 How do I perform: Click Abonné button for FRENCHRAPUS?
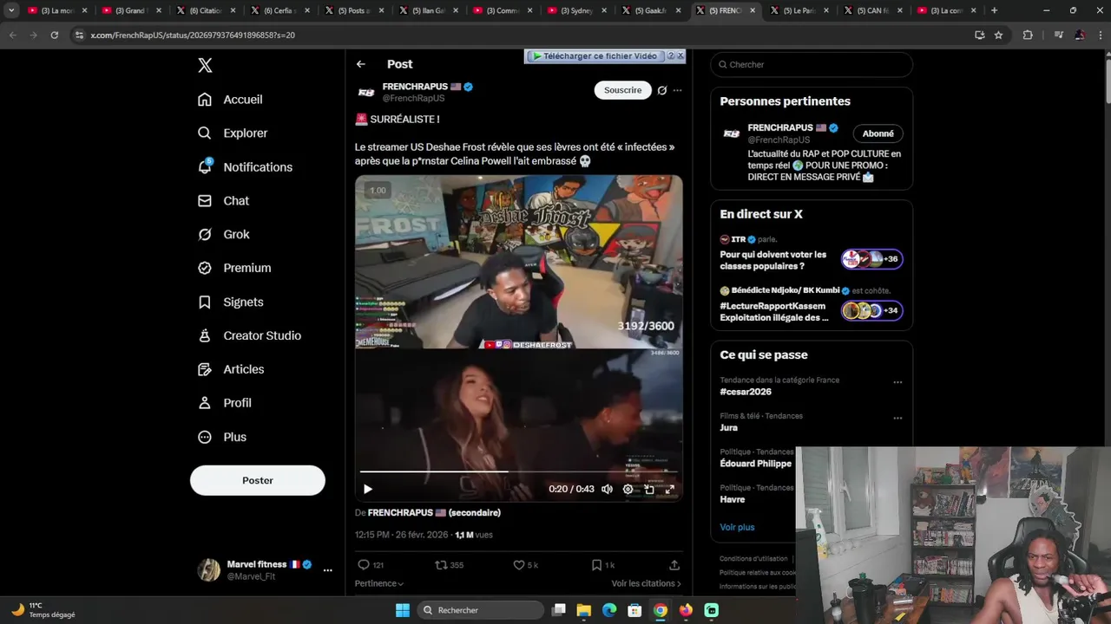click(x=878, y=133)
